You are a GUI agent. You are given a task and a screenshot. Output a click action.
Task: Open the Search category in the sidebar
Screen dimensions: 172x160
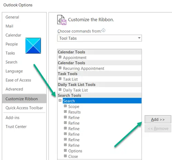pos(11,62)
